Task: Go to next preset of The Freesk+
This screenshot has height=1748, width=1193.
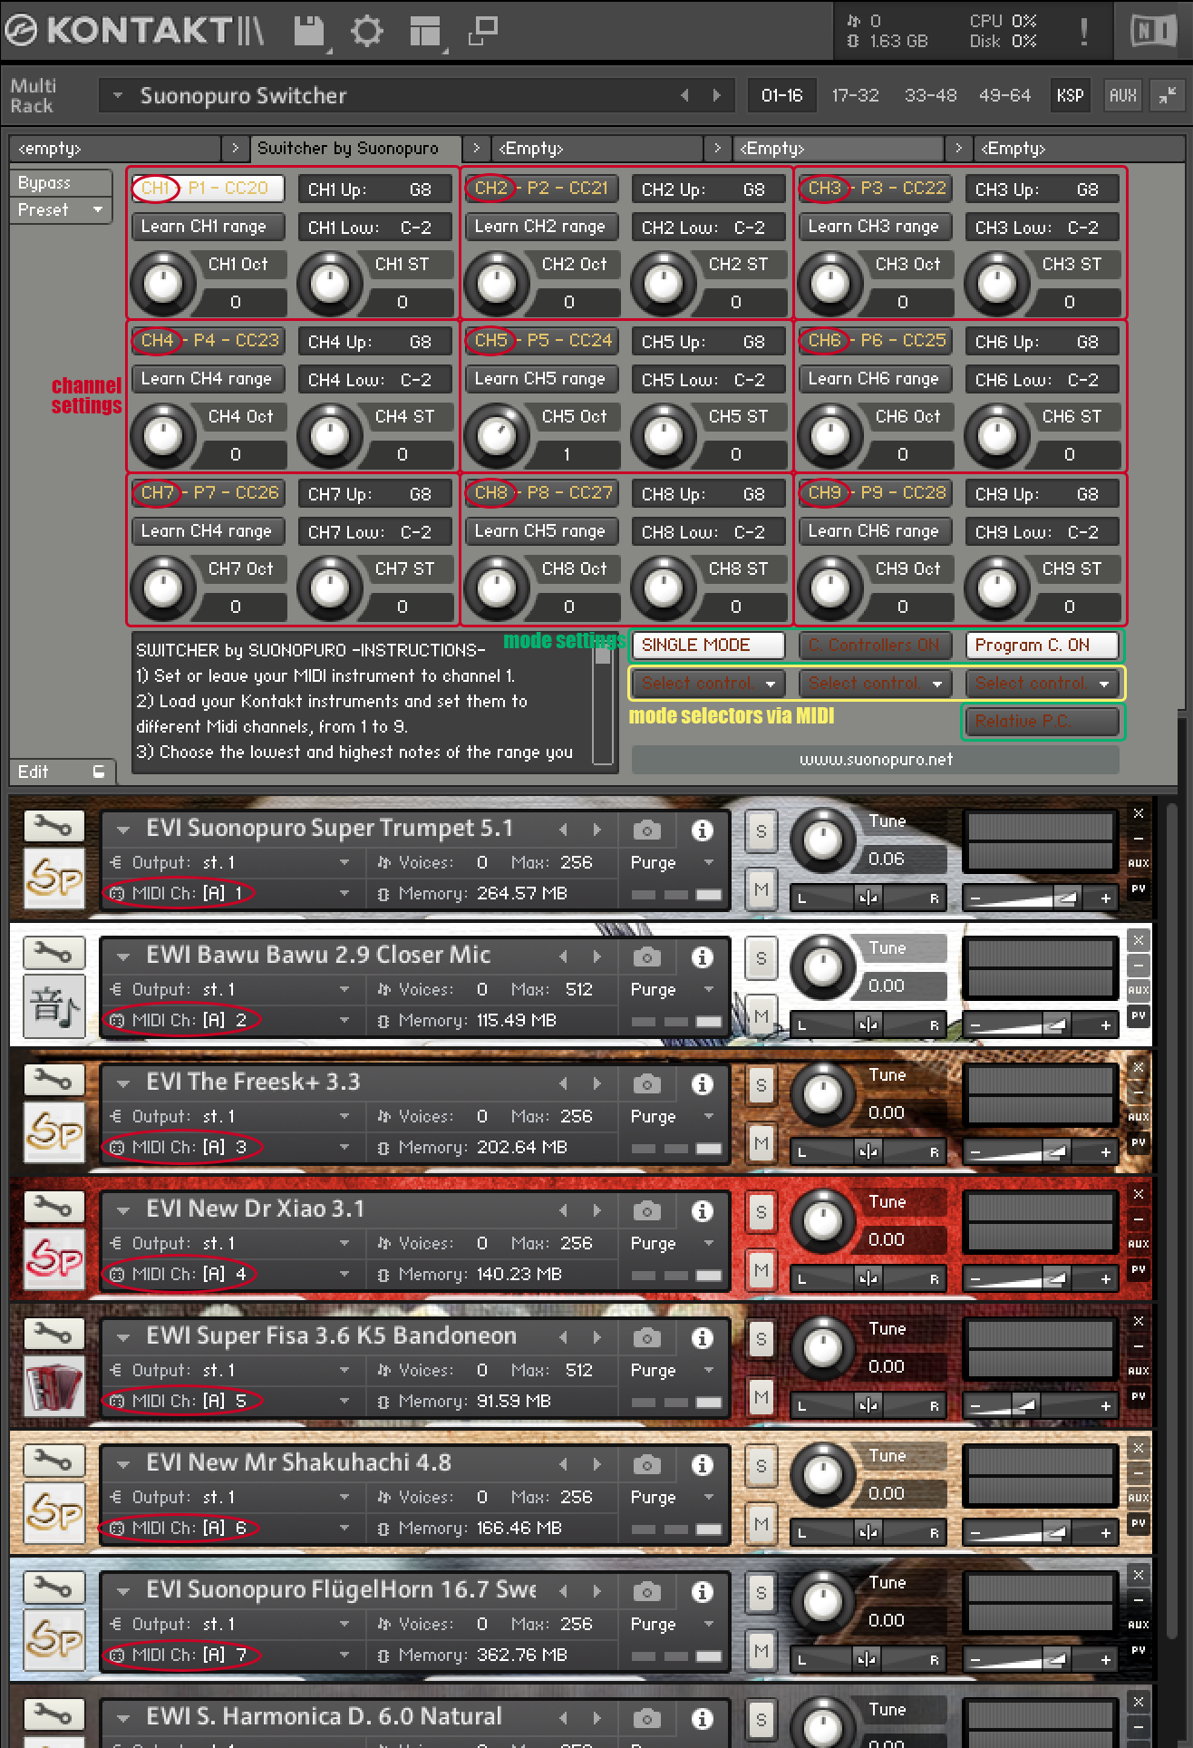Action: (596, 1083)
